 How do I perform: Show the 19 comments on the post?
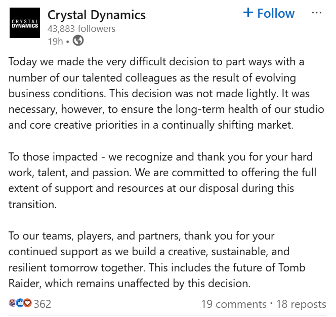pos(233,304)
